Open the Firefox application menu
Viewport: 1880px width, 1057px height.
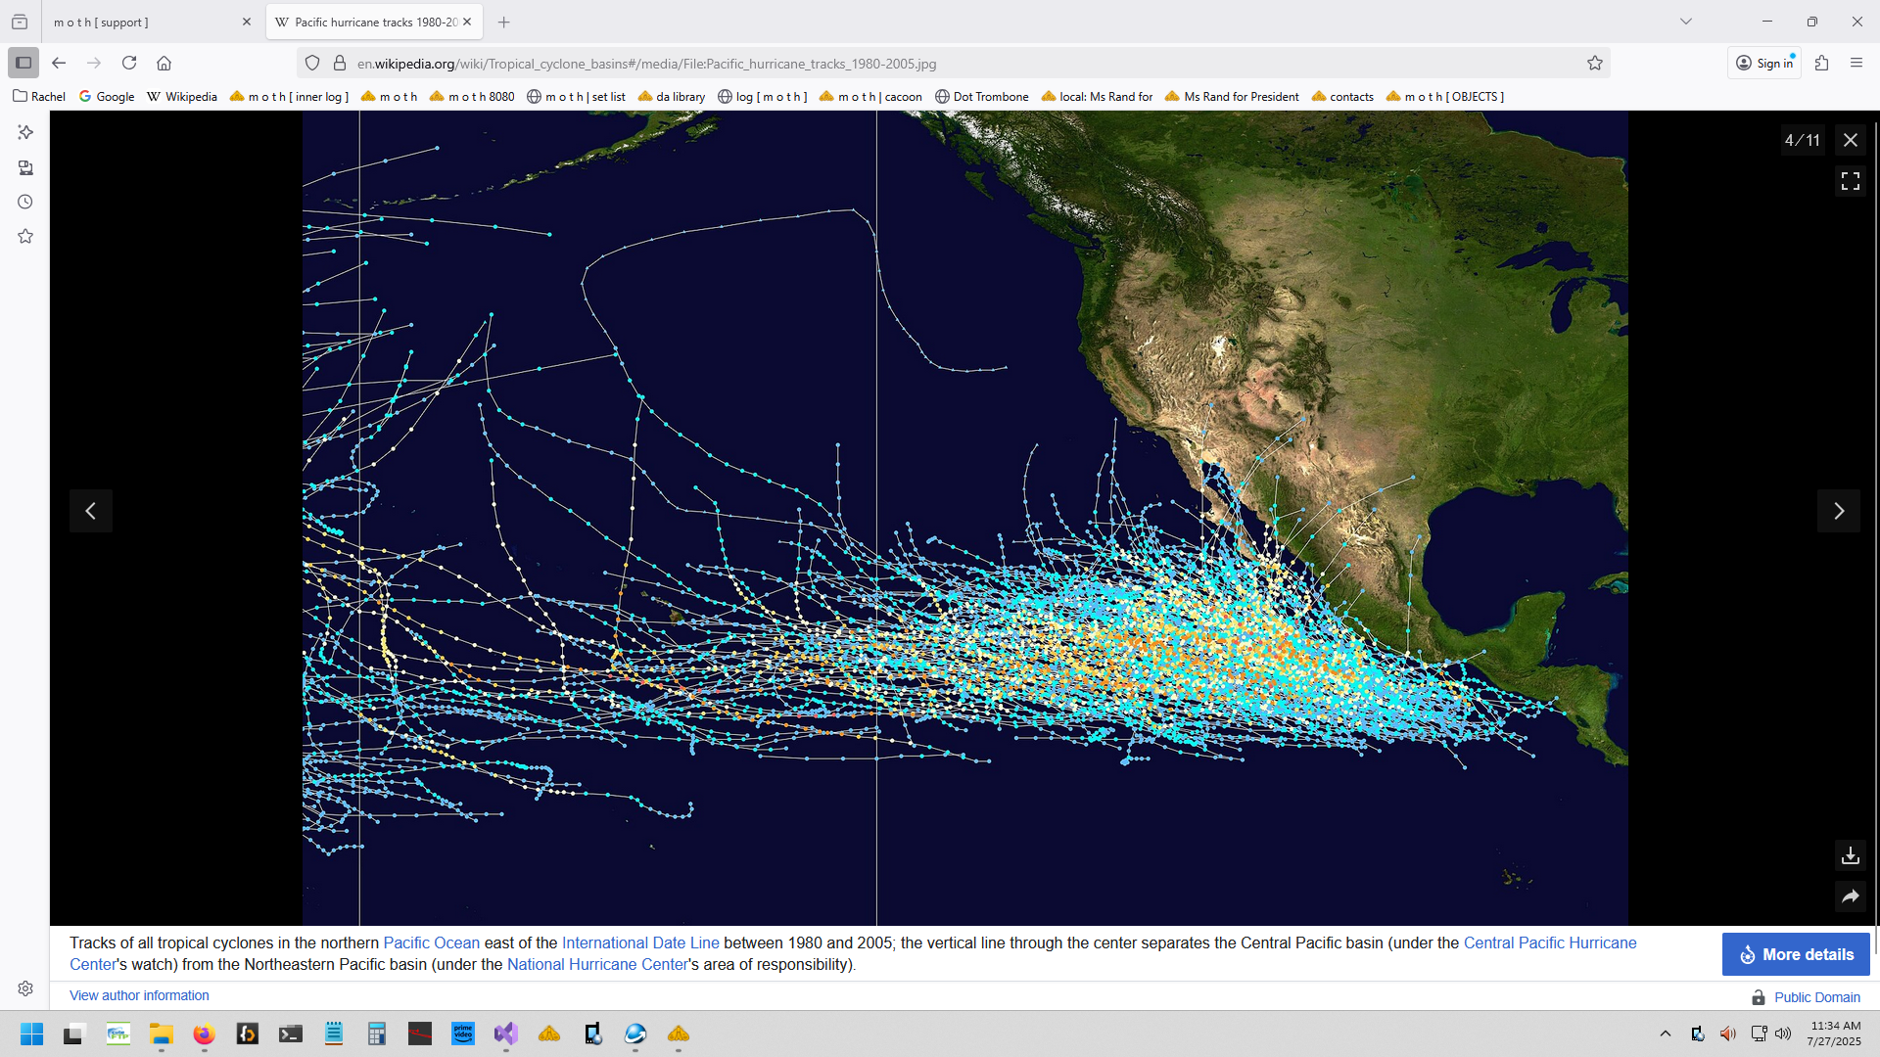click(x=1856, y=63)
